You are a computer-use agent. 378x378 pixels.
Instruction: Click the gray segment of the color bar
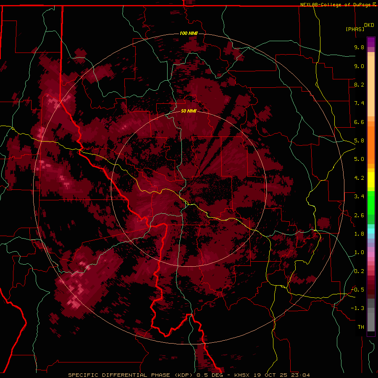(x=371, y=316)
